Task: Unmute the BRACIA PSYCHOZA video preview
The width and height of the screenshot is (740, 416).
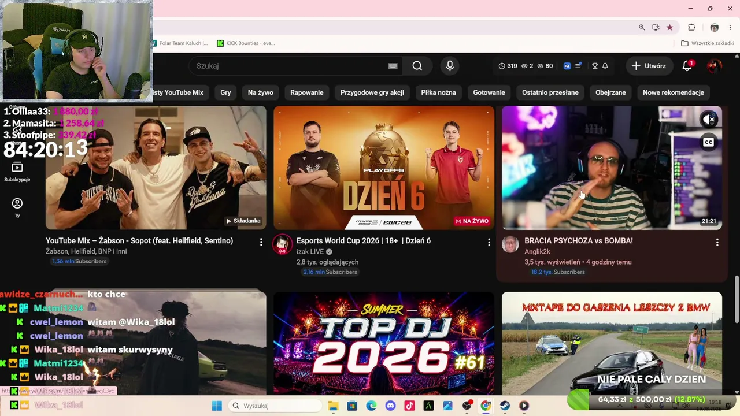Action: coord(709,120)
